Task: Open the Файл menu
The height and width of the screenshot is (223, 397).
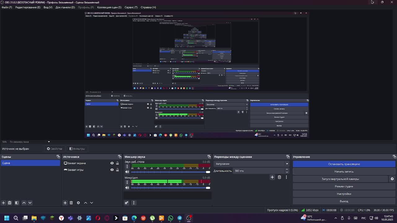Action: (x=7, y=7)
